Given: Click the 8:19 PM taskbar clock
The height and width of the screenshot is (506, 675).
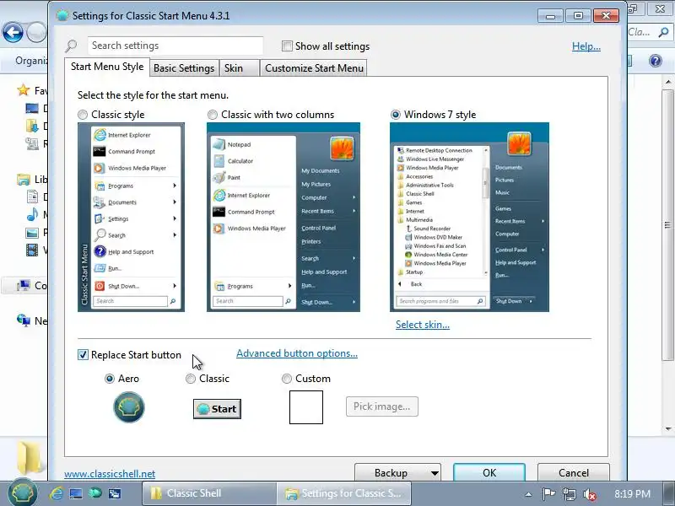Looking at the screenshot, I should coord(632,493).
